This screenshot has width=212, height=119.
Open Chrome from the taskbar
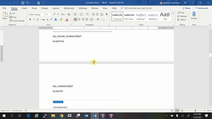coord(62,116)
